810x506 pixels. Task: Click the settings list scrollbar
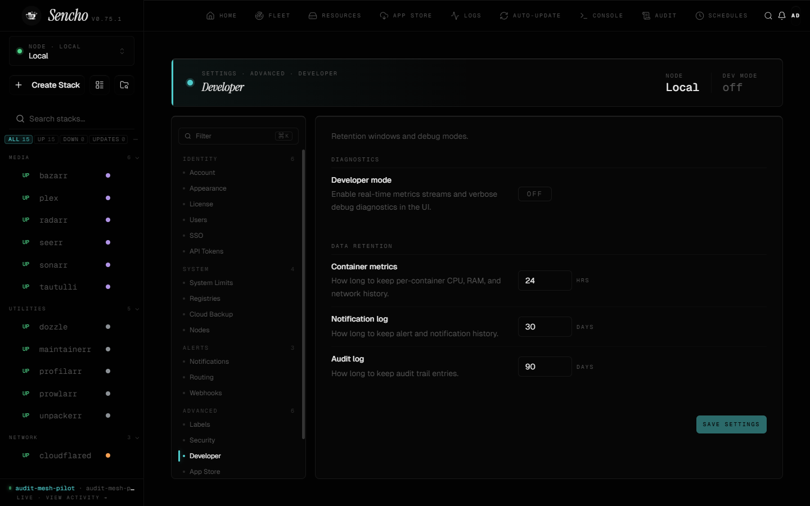click(x=304, y=294)
